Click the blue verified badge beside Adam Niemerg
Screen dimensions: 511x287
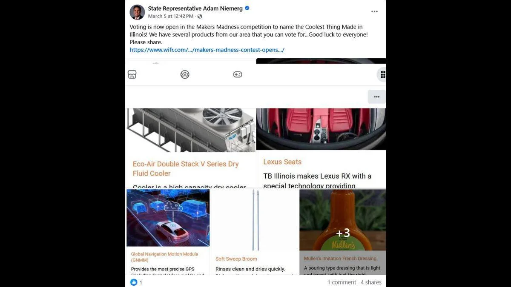point(247,8)
